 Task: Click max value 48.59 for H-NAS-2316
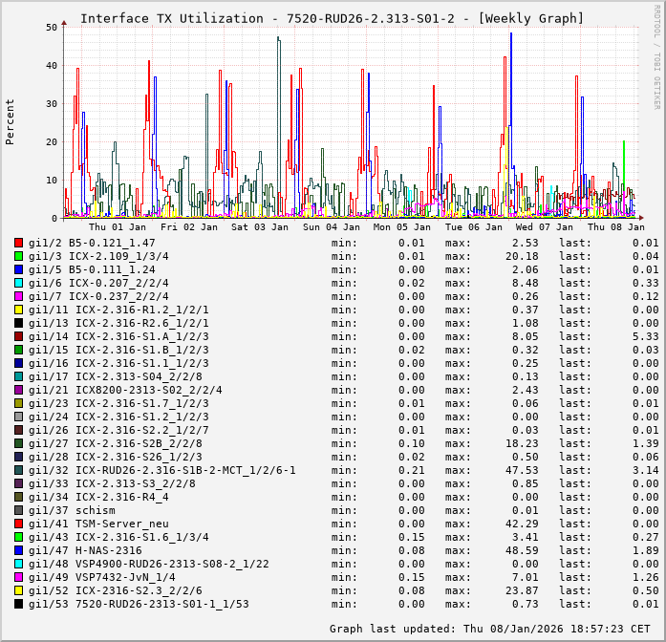point(522,550)
